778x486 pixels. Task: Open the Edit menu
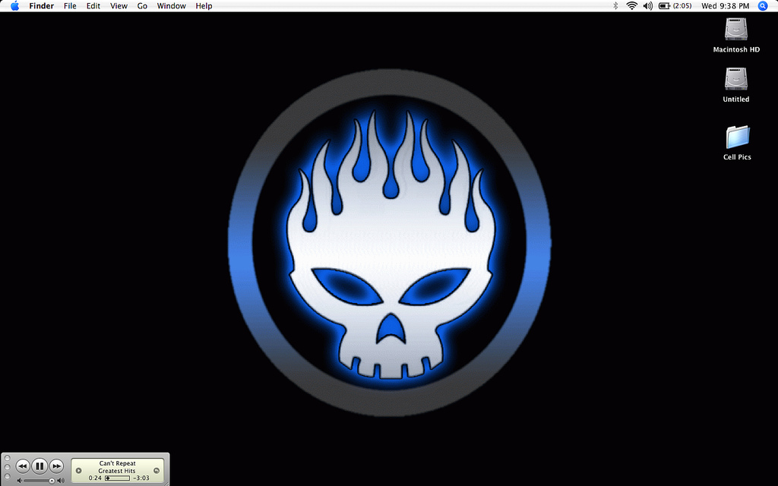(x=93, y=6)
